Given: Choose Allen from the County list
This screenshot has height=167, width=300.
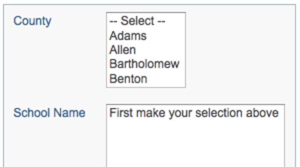Looking at the screenshot, I should [x=123, y=50].
